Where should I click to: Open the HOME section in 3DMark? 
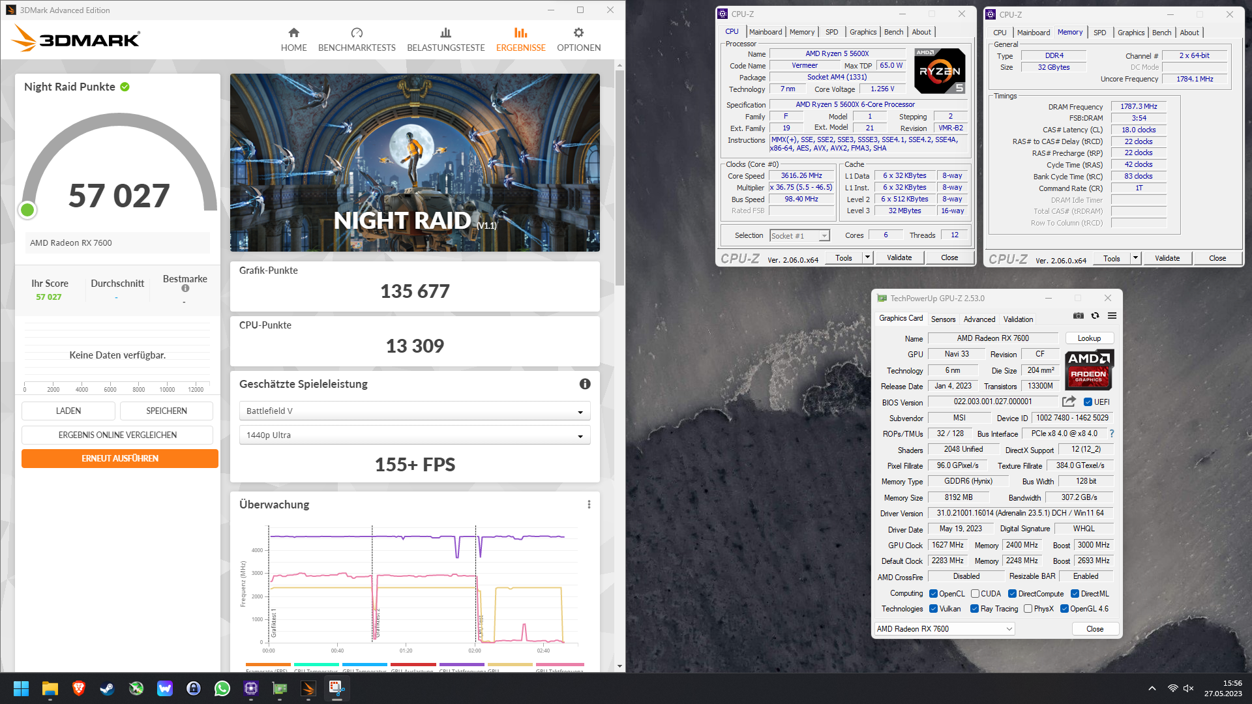click(293, 39)
